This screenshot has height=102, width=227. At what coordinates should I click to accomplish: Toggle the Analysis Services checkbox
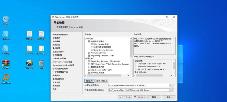click(89, 53)
